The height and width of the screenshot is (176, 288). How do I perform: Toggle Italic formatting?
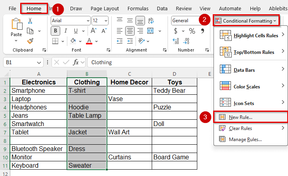[x=66, y=31]
